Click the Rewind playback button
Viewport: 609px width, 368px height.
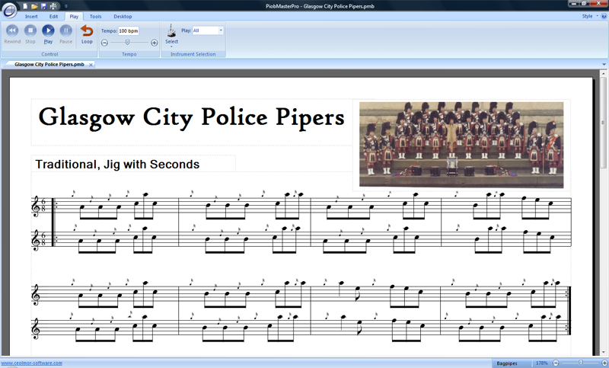click(x=12, y=31)
